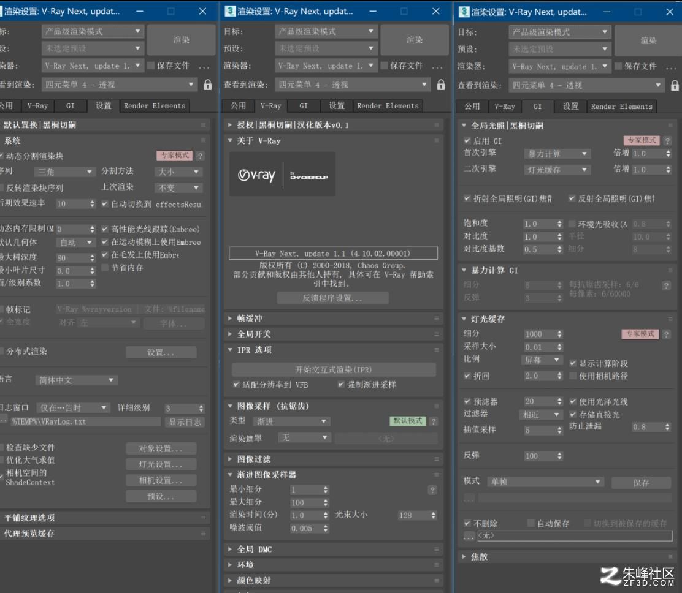Click 默认模式 button in 图像采样 rollout

pyautogui.click(x=408, y=420)
